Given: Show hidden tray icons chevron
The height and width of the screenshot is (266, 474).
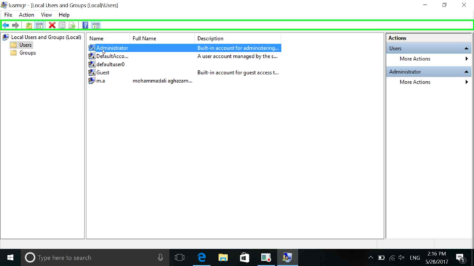Looking at the screenshot, I should [370, 257].
